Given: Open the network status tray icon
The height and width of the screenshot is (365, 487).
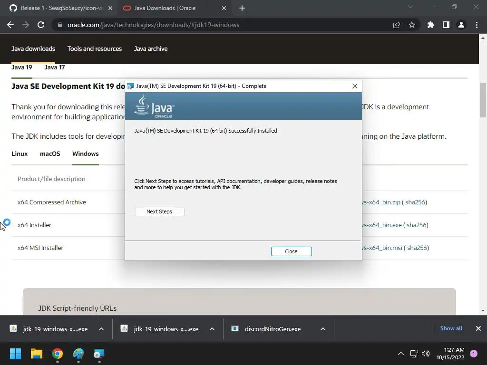Looking at the screenshot, I should (414, 354).
